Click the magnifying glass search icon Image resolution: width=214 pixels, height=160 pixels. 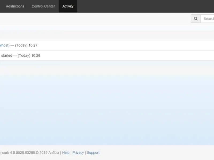point(196,19)
